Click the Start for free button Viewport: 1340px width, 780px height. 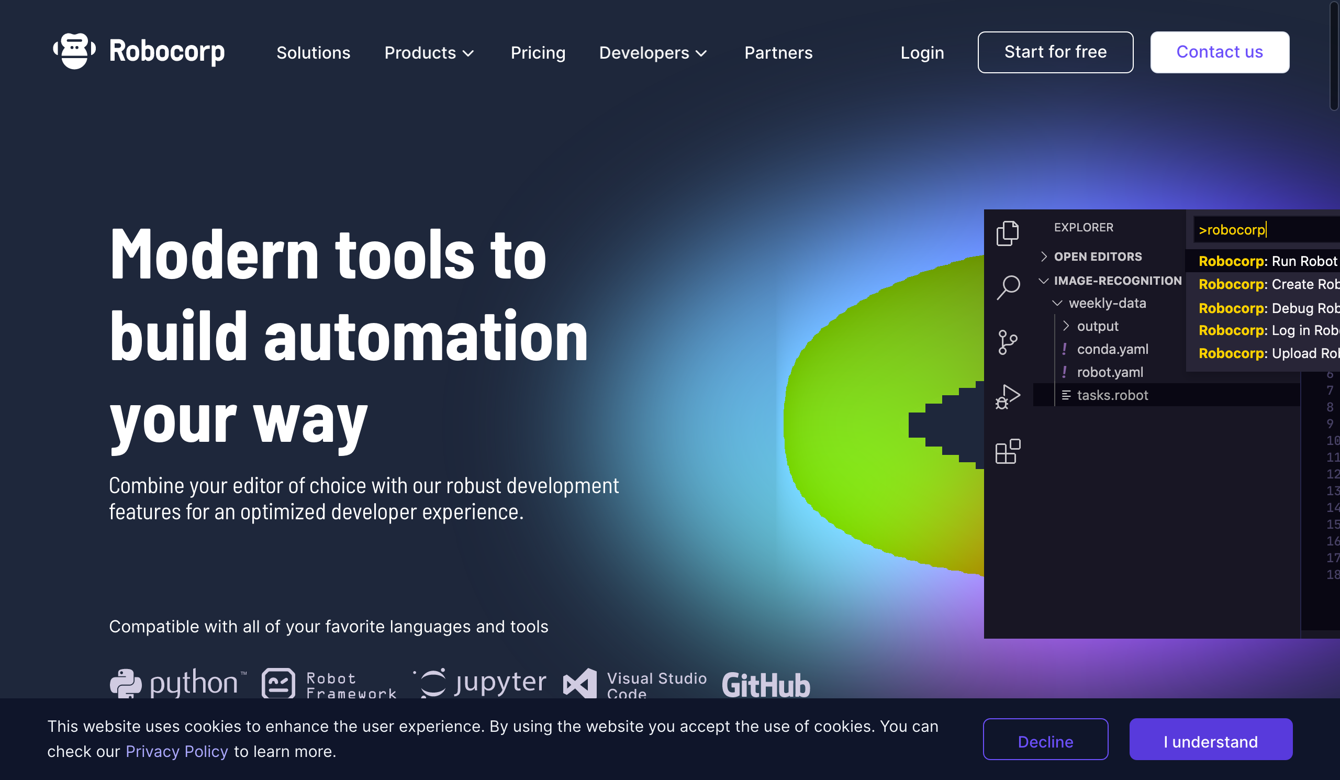click(x=1055, y=52)
